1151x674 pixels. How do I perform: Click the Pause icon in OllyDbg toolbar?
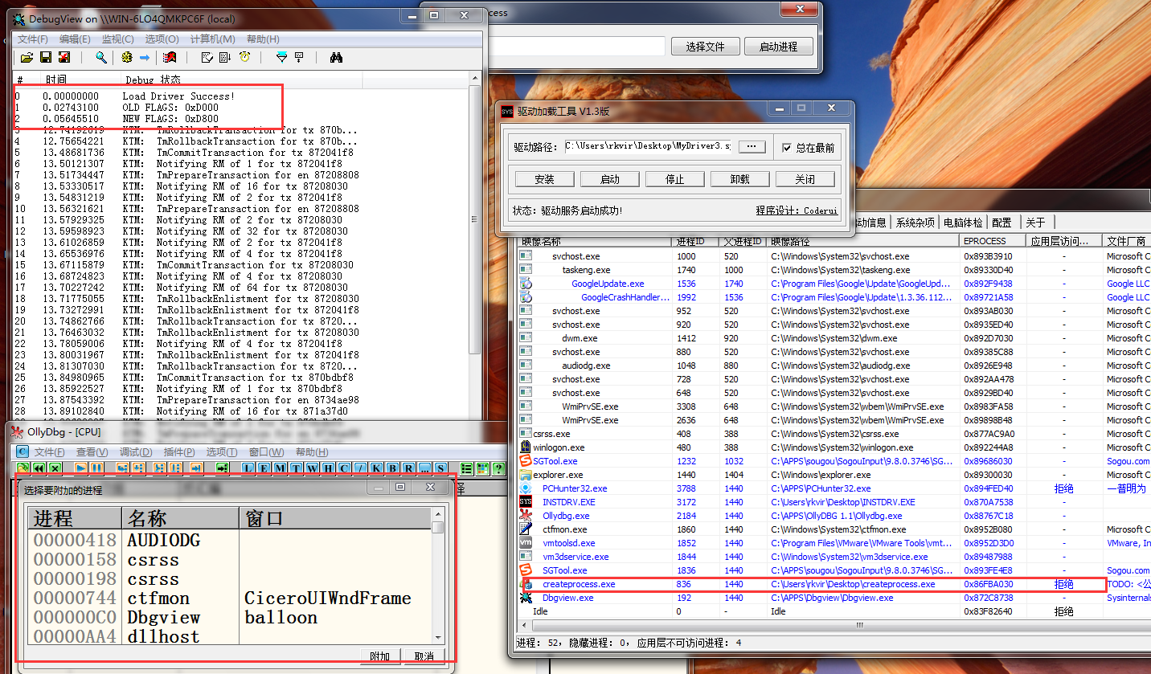[x=96, y=468]
